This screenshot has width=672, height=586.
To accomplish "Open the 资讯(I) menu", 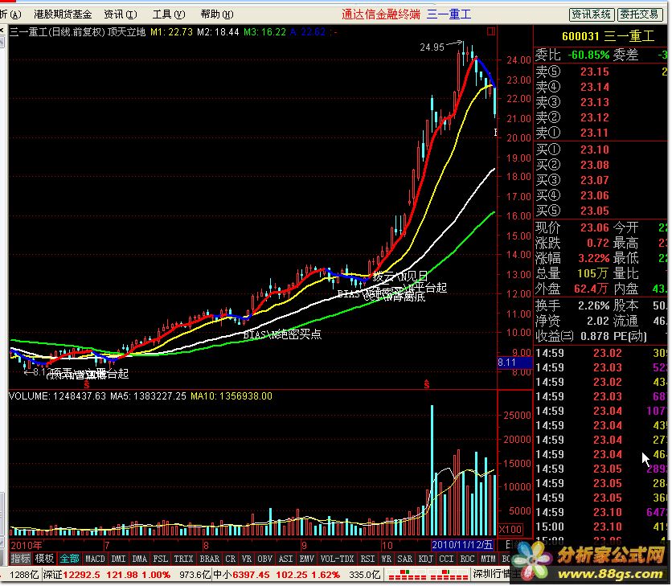I will (121, 14).
